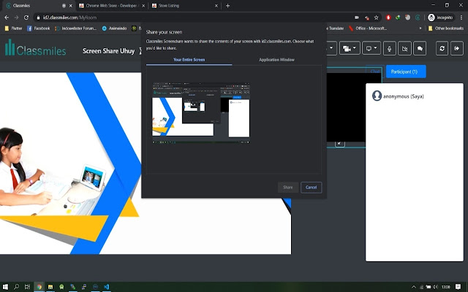Switch to the Classmiles browser tab
Viewport: 468px width, 292px height.
[x=37, y=6]
